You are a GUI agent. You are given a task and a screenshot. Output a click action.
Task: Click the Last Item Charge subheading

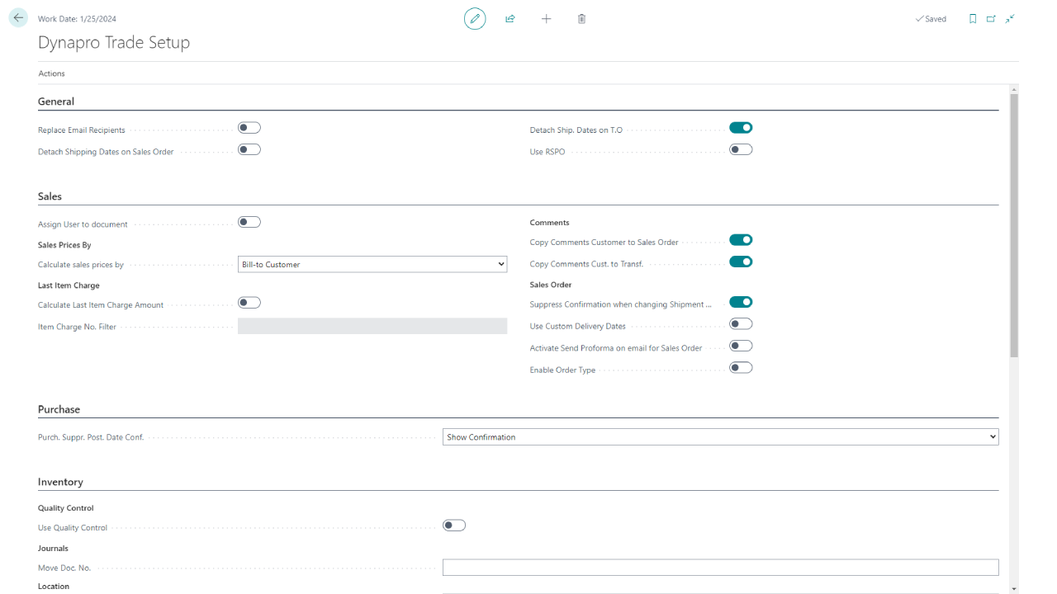coord(69,285)
